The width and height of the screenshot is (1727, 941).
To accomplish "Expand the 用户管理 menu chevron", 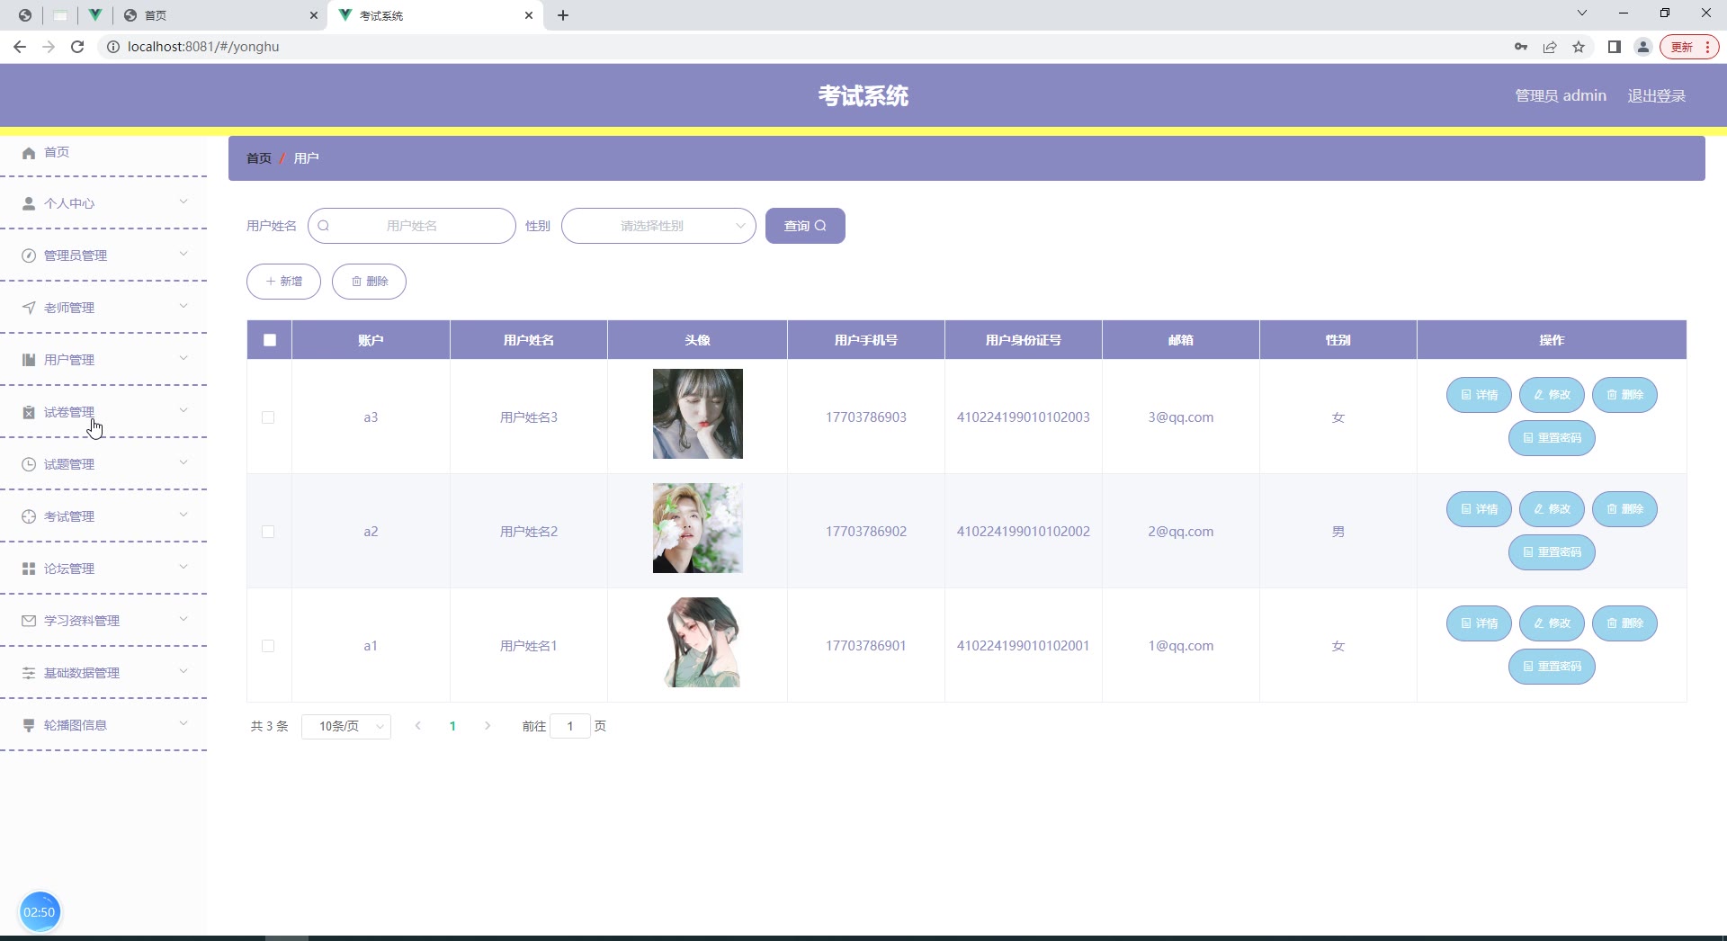I will (183, 358).
